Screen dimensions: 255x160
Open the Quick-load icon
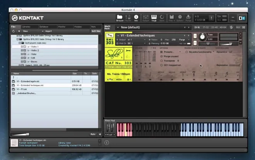tap(162, 18)
